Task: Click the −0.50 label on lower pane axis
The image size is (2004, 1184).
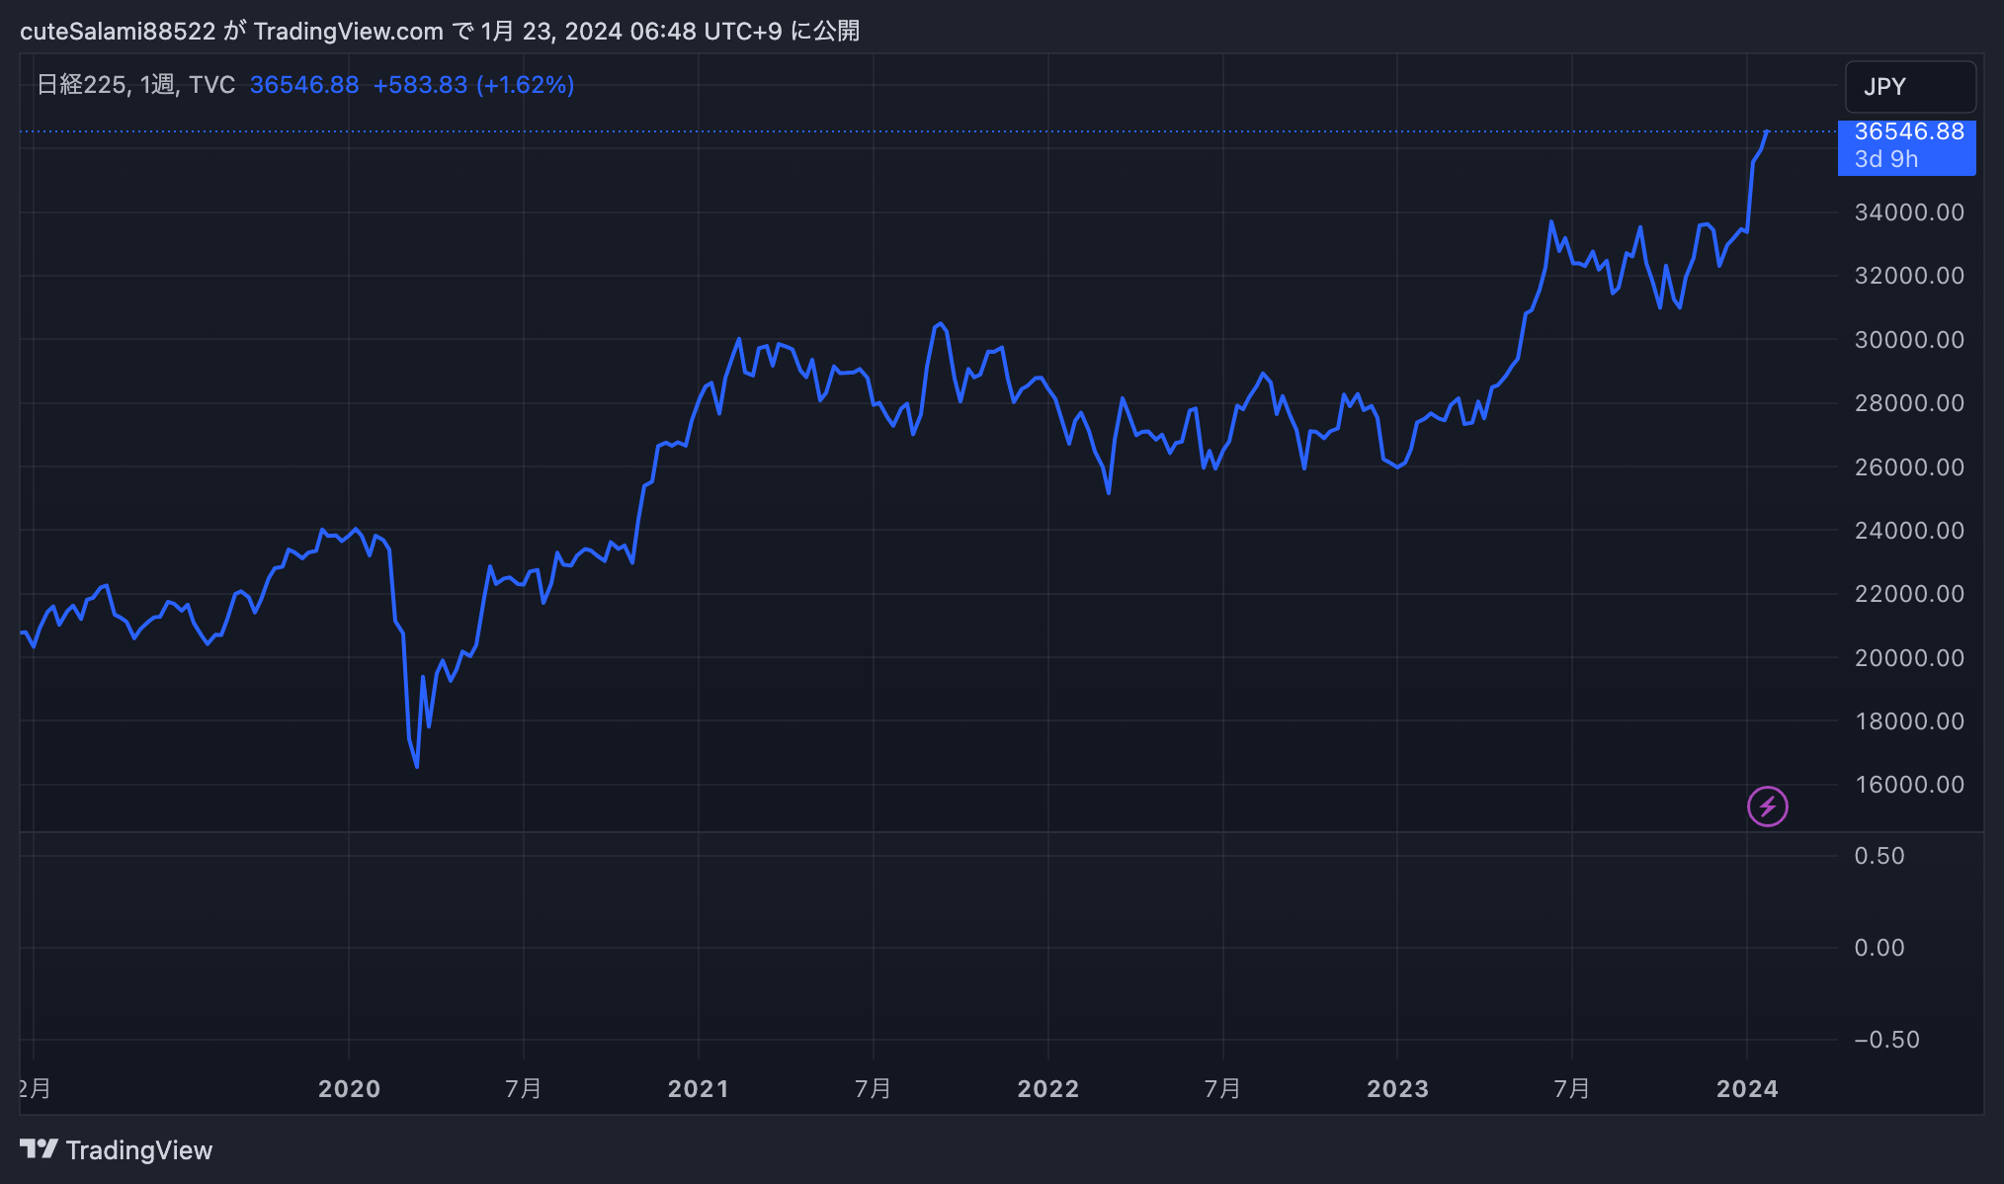Action: pyautogui.click(x=1886, y=1040)
